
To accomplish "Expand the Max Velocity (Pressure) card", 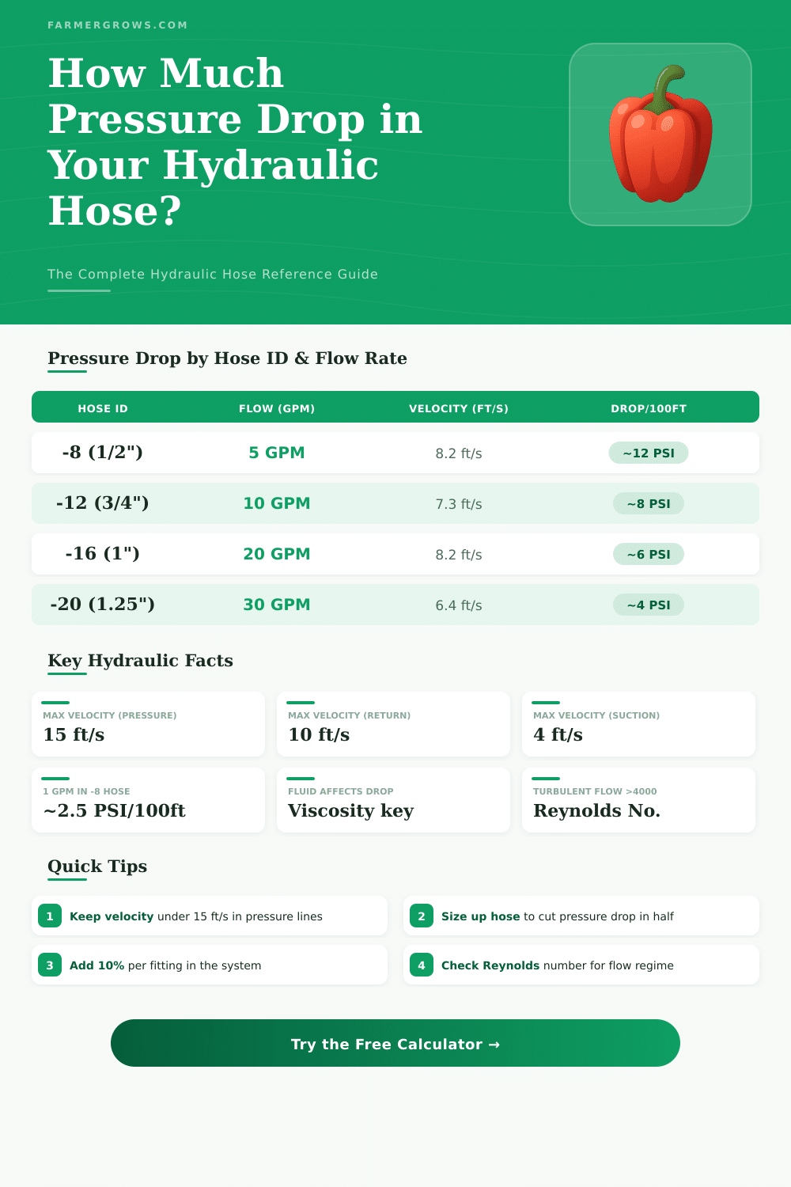I will pos(148,724).
